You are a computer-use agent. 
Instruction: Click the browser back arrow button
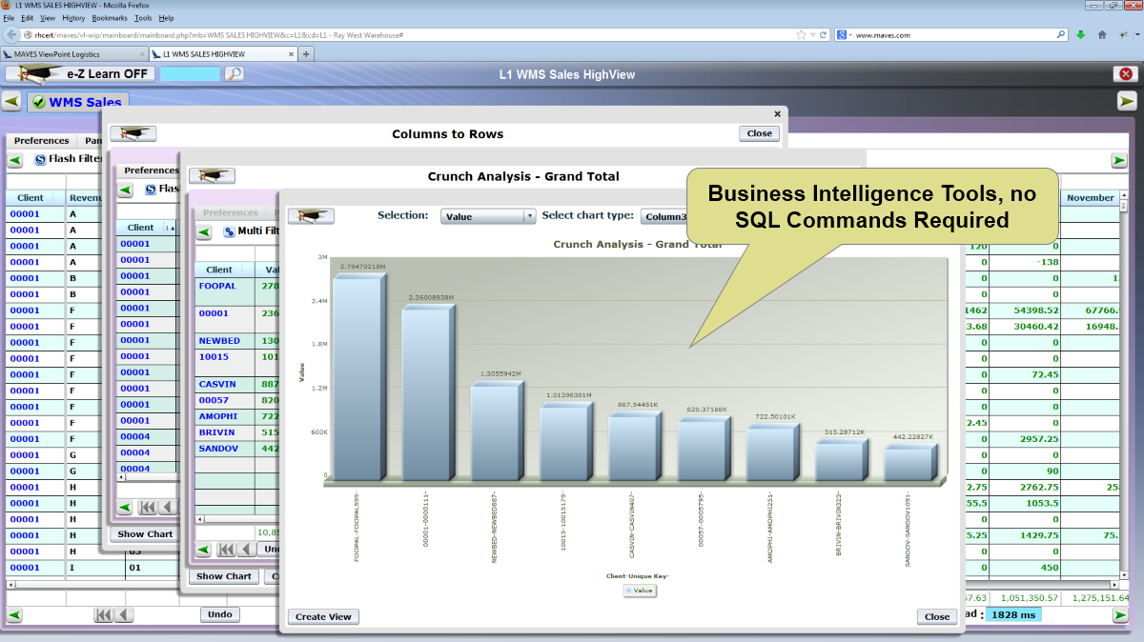(11, 34)
